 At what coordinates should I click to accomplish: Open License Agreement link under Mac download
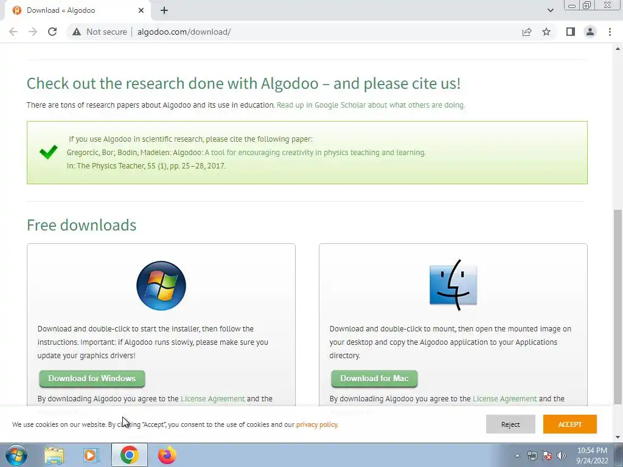pos(504,399)
